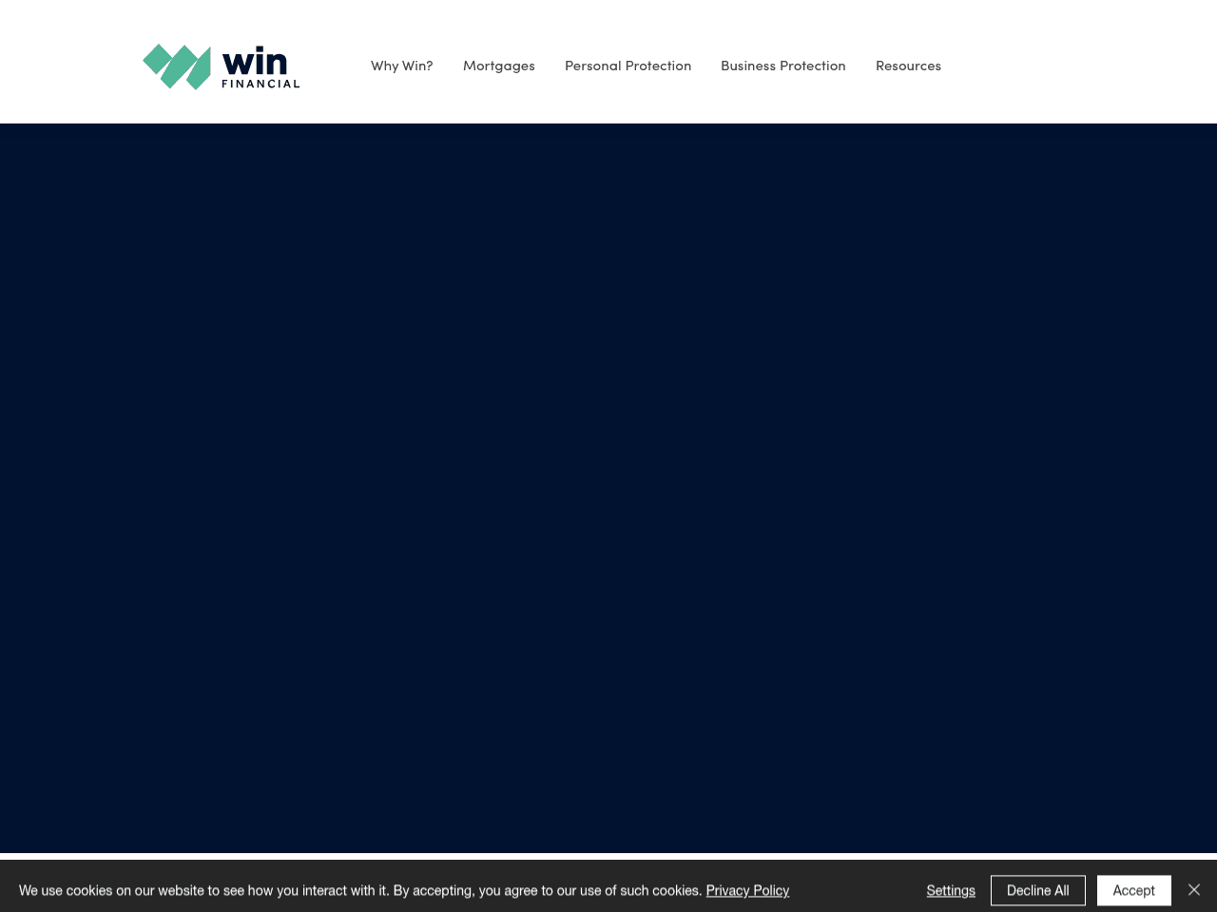This screenshot has height=912, width=1217.
Task: Open the Business Protection menu
Action: [783, 66]
